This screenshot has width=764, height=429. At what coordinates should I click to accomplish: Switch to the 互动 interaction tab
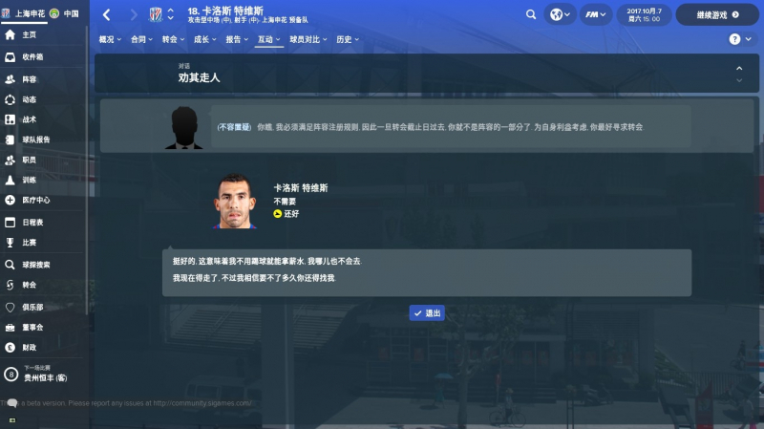269,39
